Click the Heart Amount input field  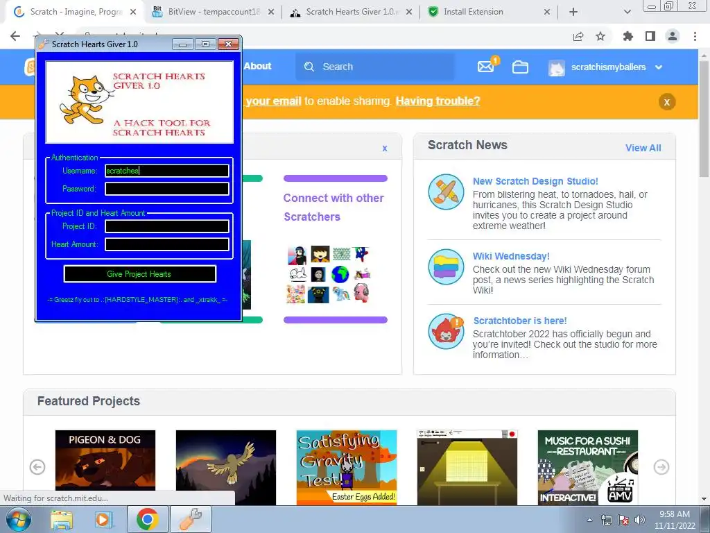click(167, 244)
